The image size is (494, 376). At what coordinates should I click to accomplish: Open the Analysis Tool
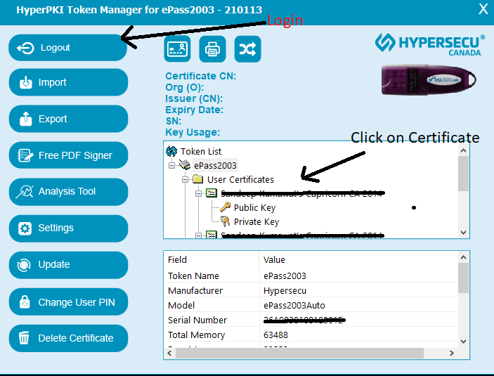tap(68, 192)
